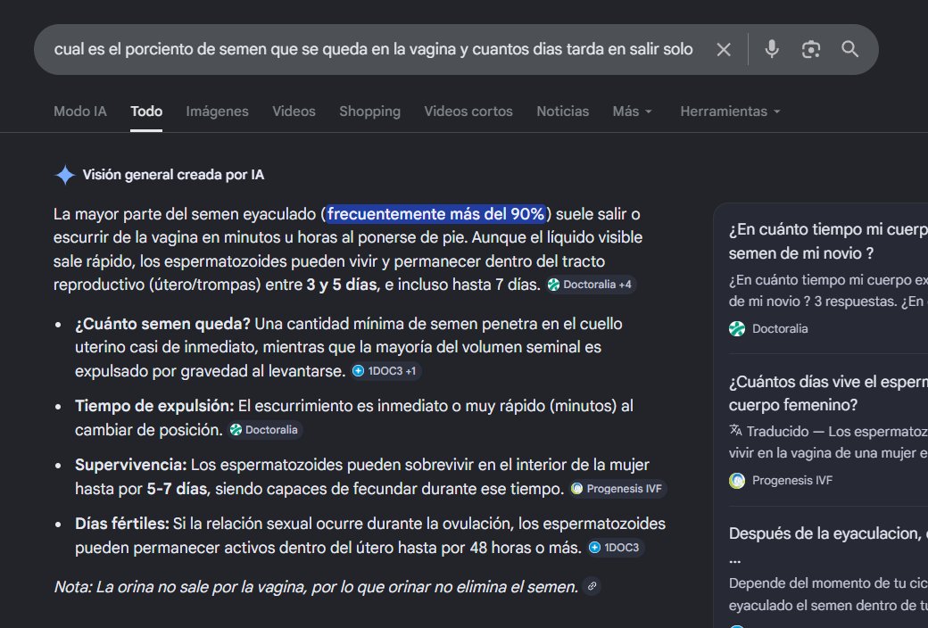The width and height of the screenshot is (928, 628).
Task: Open the Videos cortos tab
Action: (468, 112)
